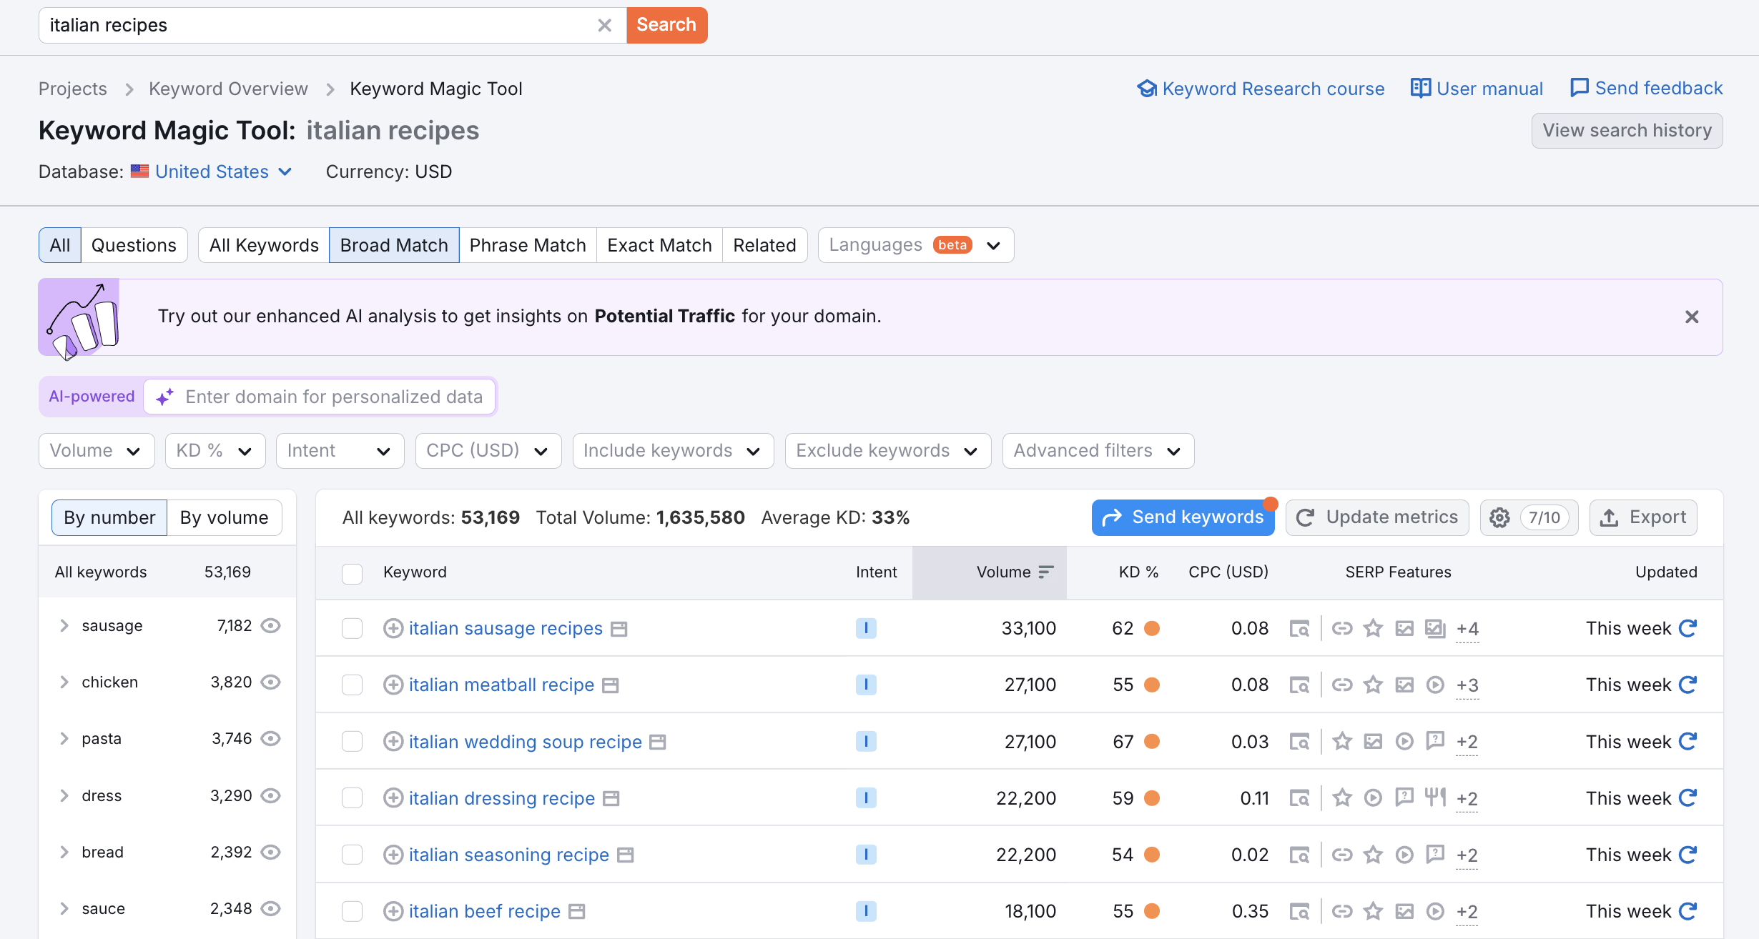The image size is (1759, 939).
Task: Toggle eye visibility for chicken group
Action: tap(270, 682)
